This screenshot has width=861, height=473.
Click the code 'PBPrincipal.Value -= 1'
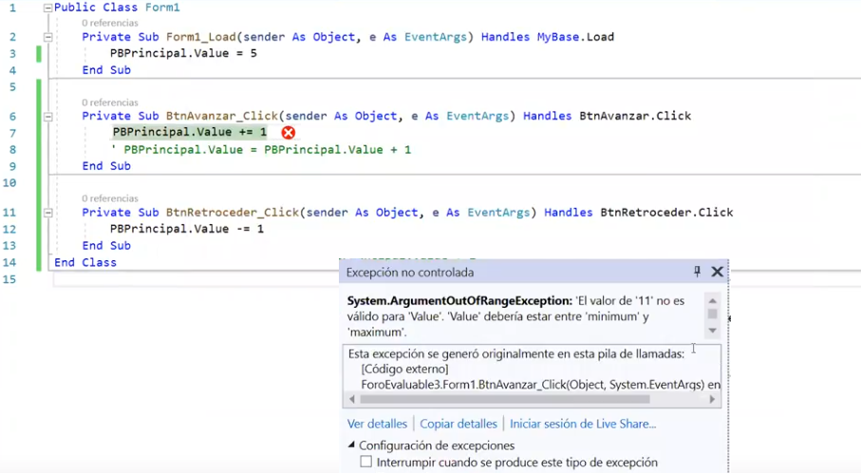click(187, 229)
